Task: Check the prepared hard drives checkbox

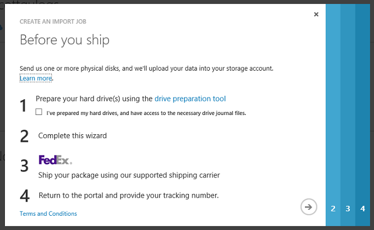Action: coord(39,112)
